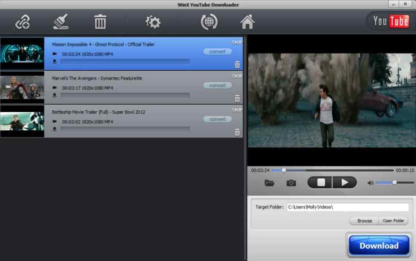Click Convert for Marvel's The Avengers featurette

click(x=217, y=85)
